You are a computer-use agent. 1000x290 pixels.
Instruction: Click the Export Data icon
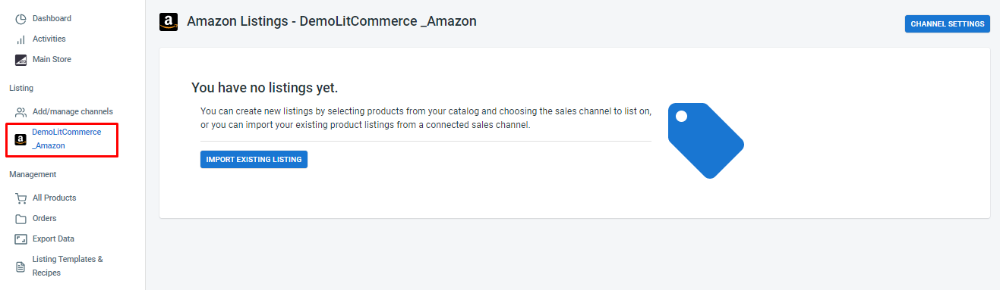coord(21,239)
